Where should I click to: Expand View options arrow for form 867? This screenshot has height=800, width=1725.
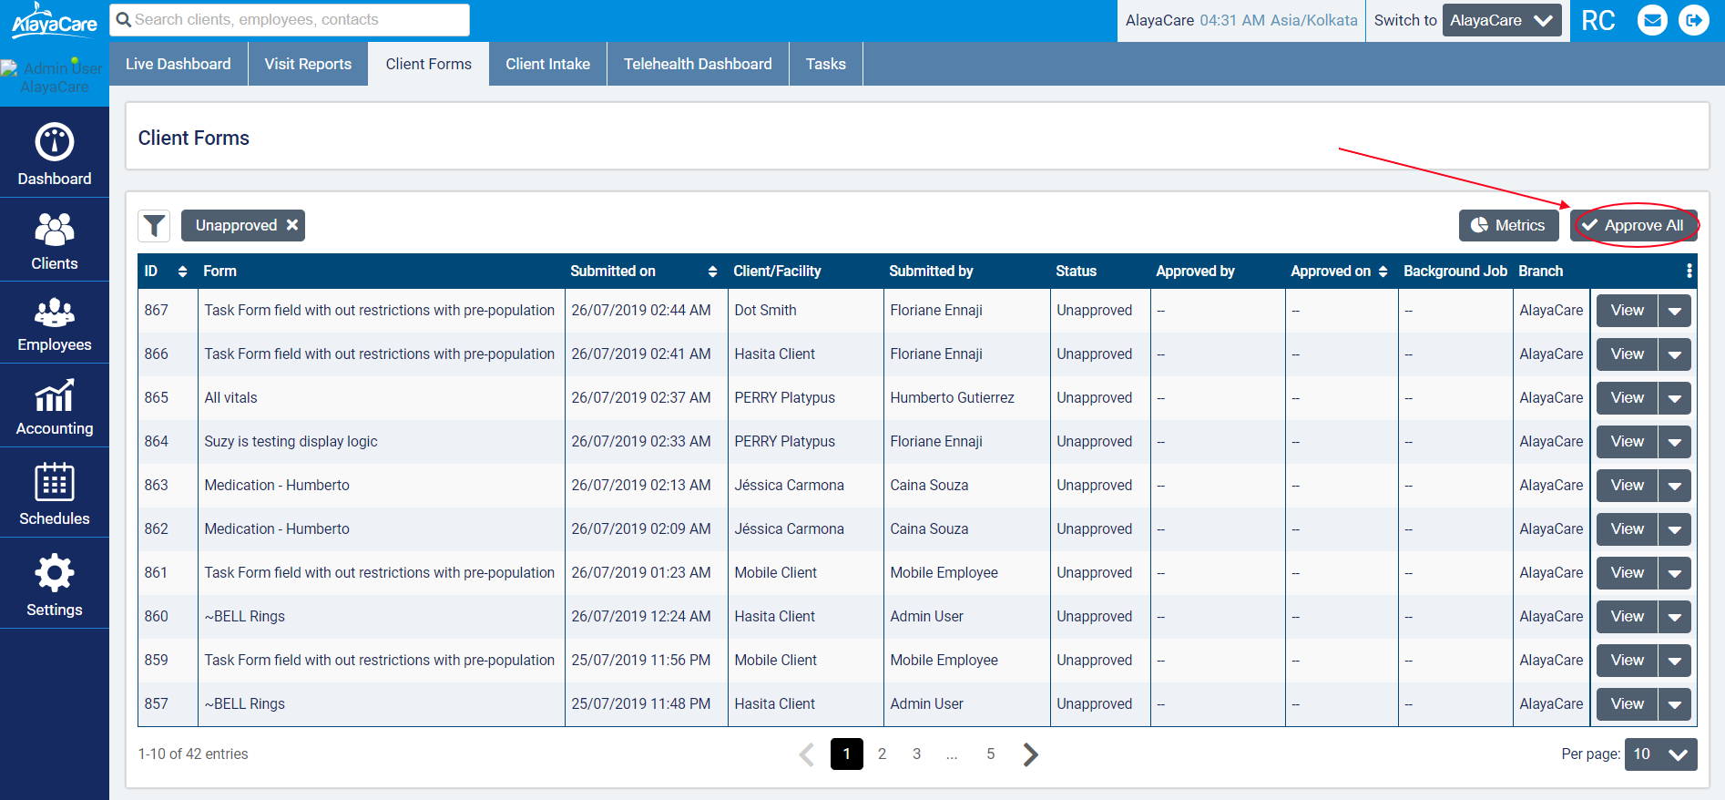pos(1675,311)
